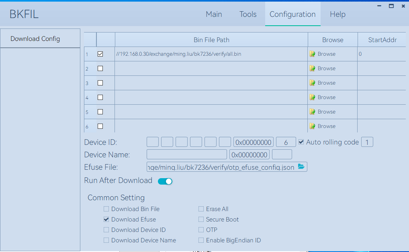Click the Device Name text field

coord(186,154)
